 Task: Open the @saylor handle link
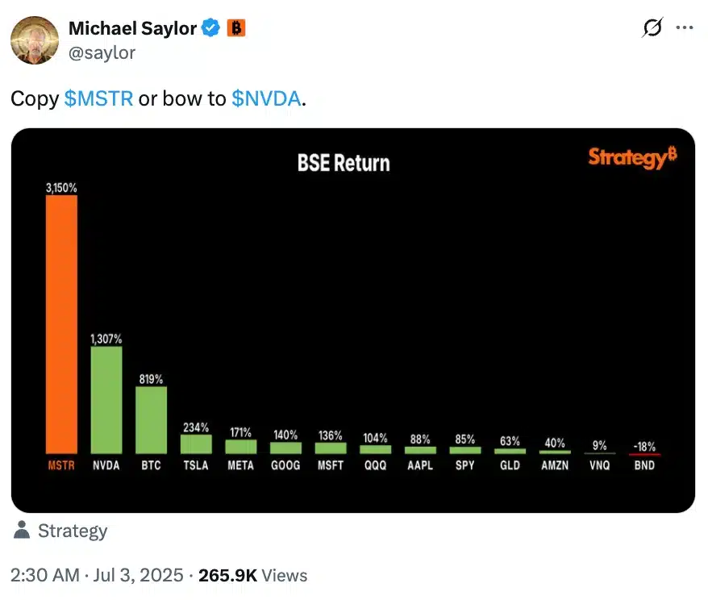[x=102, y=52]
